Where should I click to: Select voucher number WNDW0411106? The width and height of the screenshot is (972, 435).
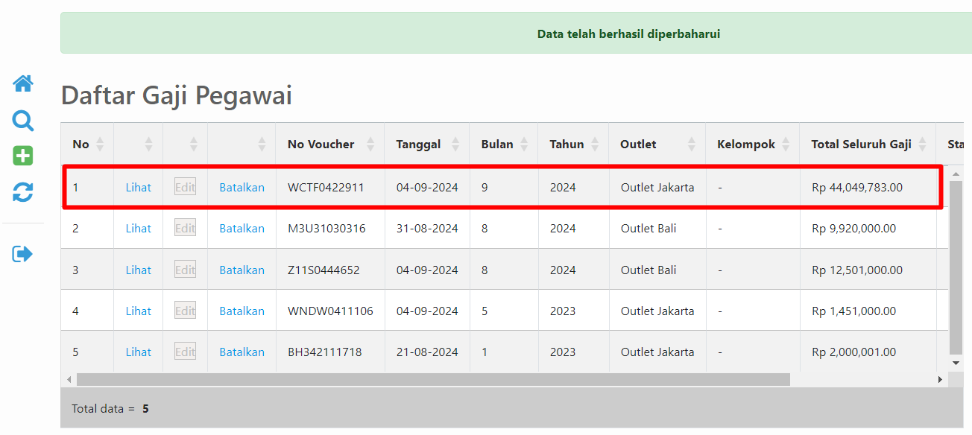pyautogui.click(x=330, y=311)
